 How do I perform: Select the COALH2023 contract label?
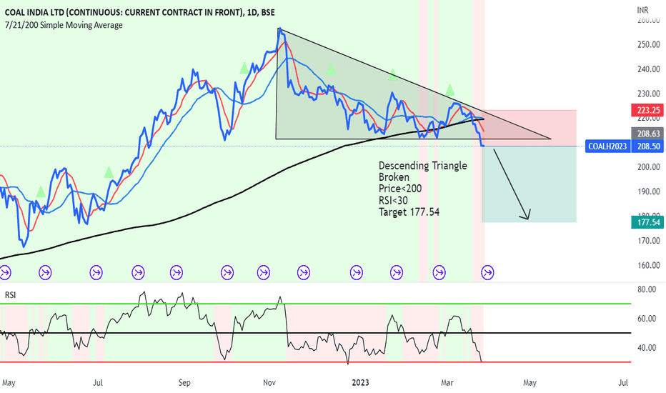pyautogui.click(x=607, y=146)
